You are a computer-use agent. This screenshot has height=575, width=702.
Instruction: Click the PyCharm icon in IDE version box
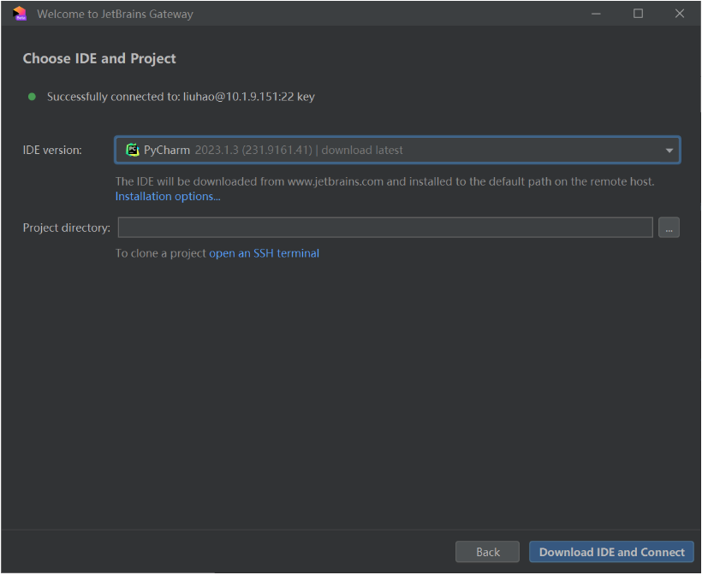pos(132,150)
